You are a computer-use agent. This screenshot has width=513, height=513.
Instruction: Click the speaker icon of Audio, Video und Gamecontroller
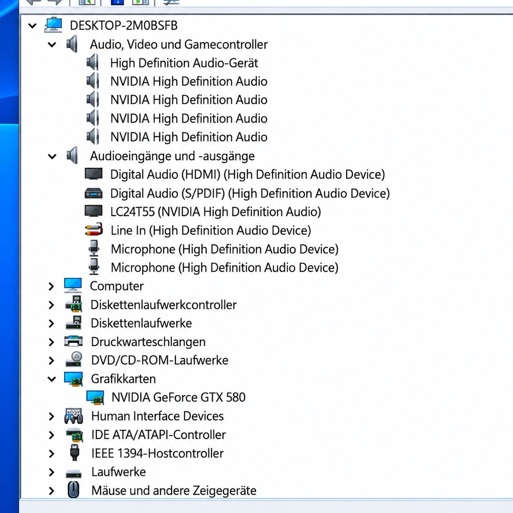[72, 44]
